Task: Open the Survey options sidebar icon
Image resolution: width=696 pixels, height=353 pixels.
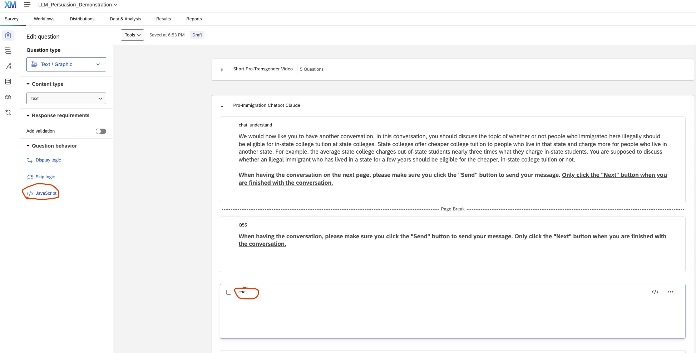Action: coord(8,82)
